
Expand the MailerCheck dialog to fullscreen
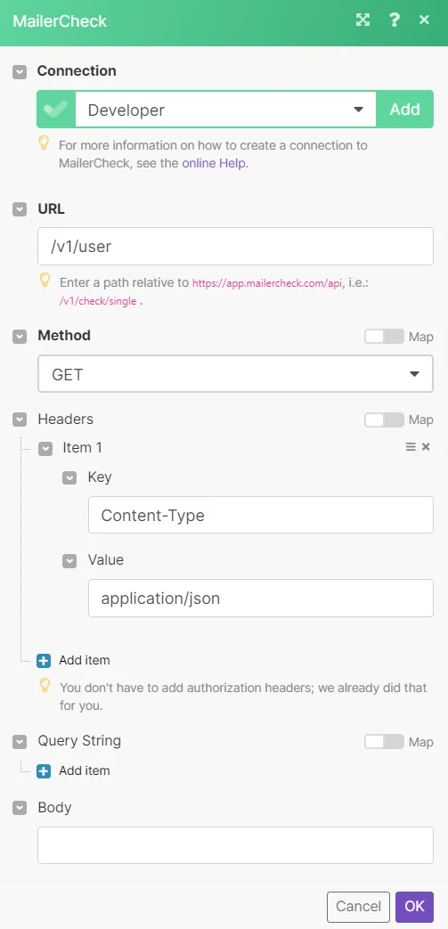point(362,20)
